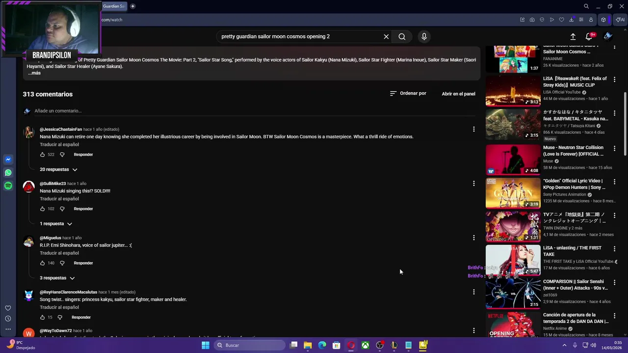This screenshot has height=353, width=628.
Task: Open options for LiSA ReawakeR video
Action: click(614, 79)
